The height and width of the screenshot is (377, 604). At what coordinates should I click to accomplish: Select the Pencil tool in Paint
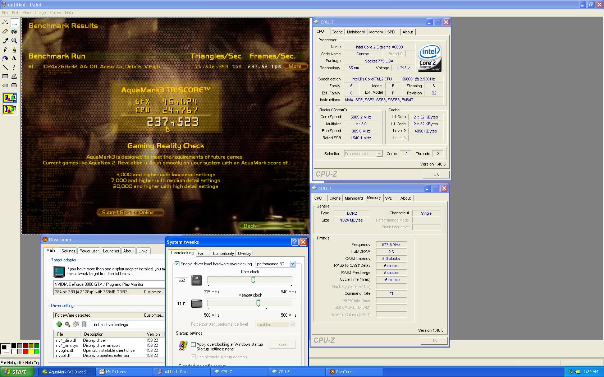(5, 50)
